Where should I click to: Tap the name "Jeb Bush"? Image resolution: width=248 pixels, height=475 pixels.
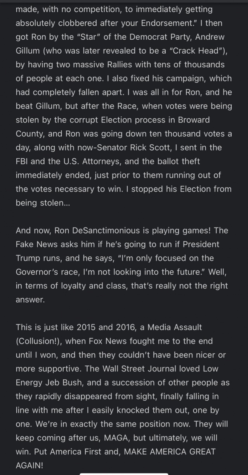click(x=63, y=382)
